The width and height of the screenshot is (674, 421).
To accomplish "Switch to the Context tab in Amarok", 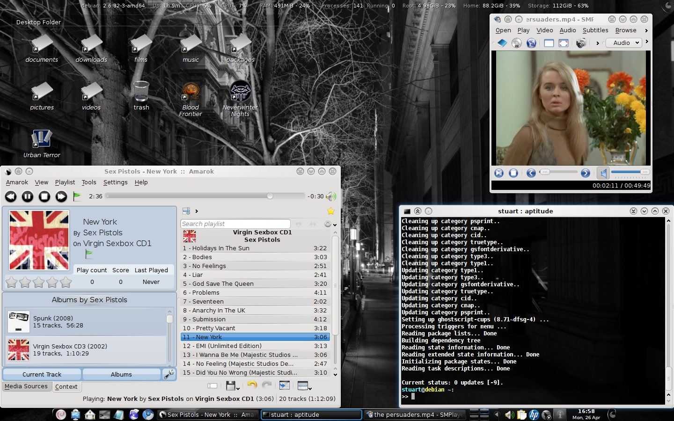I will pos(66,387).
